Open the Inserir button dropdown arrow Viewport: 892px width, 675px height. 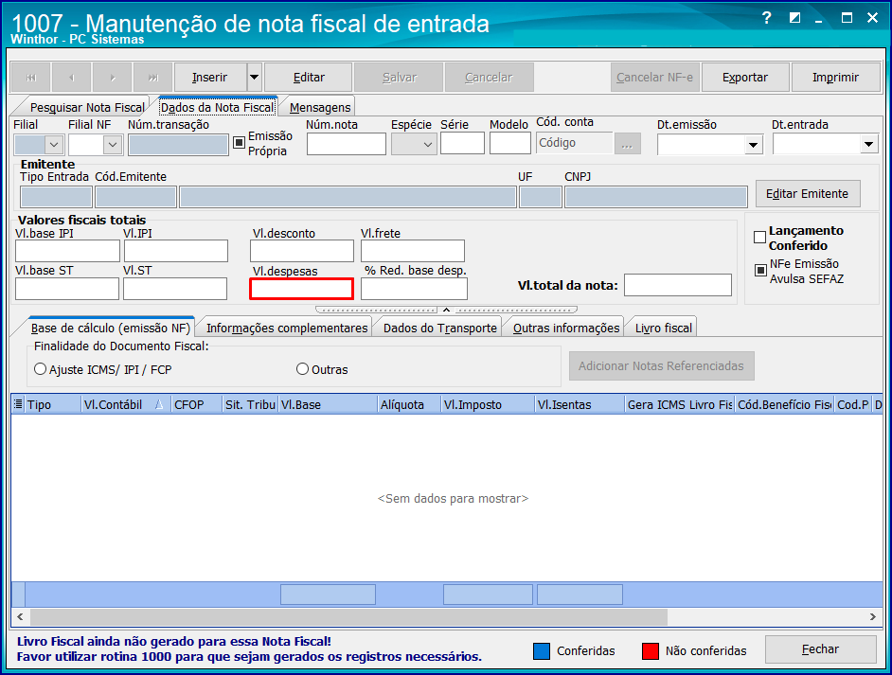coord(255,78)
